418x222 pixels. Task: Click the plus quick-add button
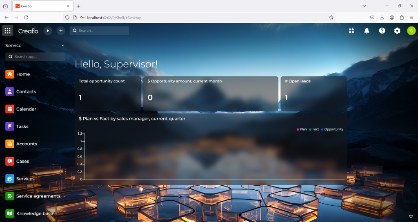(x=61, y=31)
